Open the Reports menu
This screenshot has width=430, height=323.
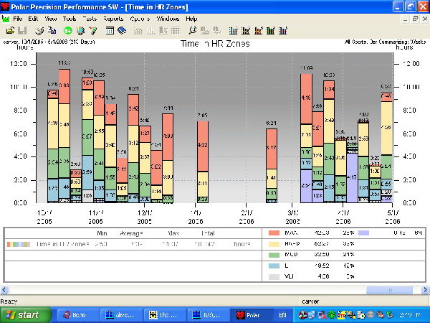(x=113, y=17)
